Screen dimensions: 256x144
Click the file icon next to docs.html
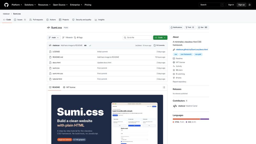pyautogui.click(x=50, y=62)
